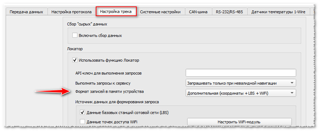This screenshot has width=321, height=133.
Task: Select the Настройка трека tab
Action: coord(116,11)
